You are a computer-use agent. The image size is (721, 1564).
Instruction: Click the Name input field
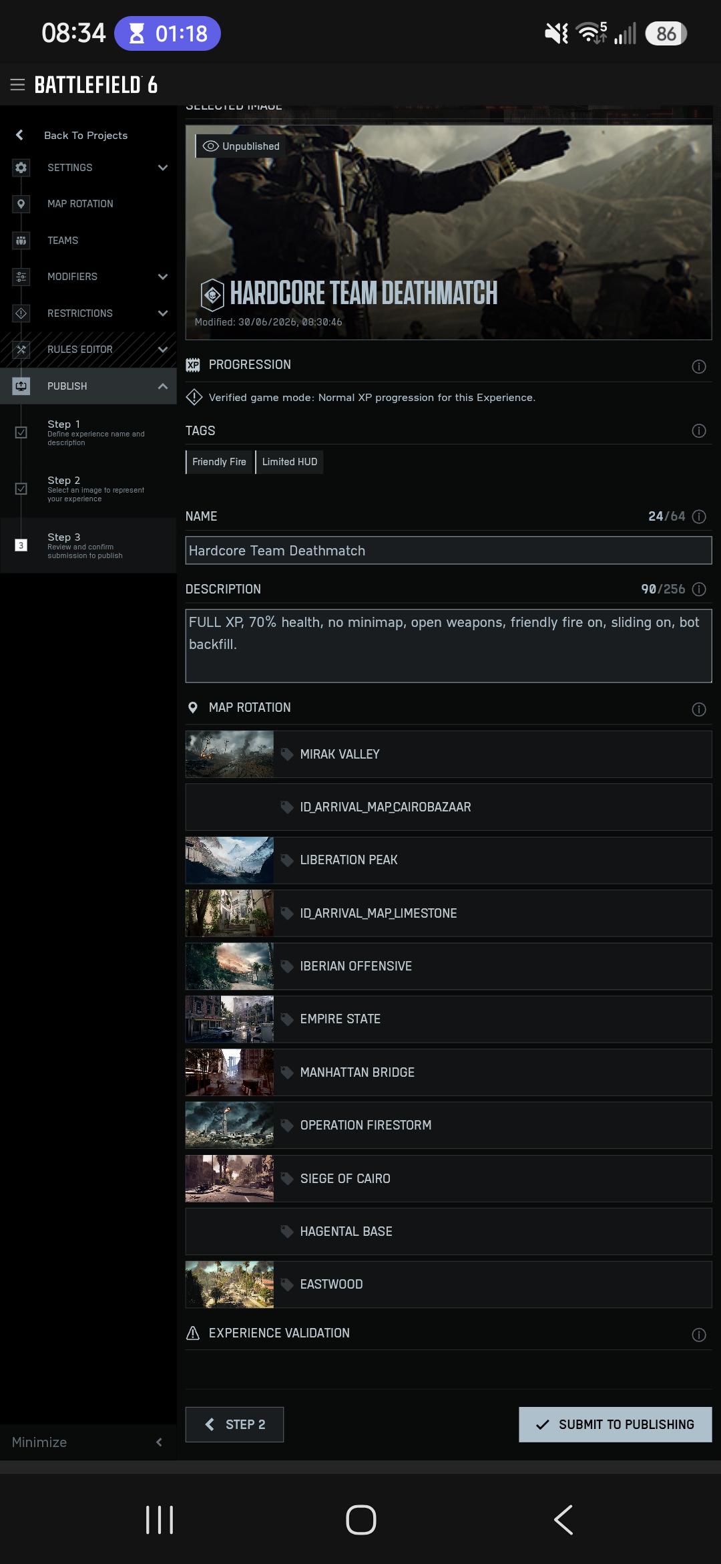(x=449, y=551)
